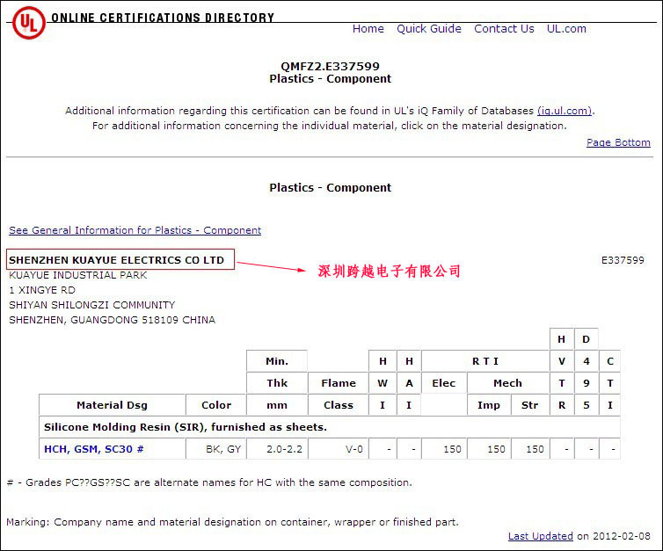Open the Contact Us link
The width and height of the screenshot is (663, 551).
[504, 29]
